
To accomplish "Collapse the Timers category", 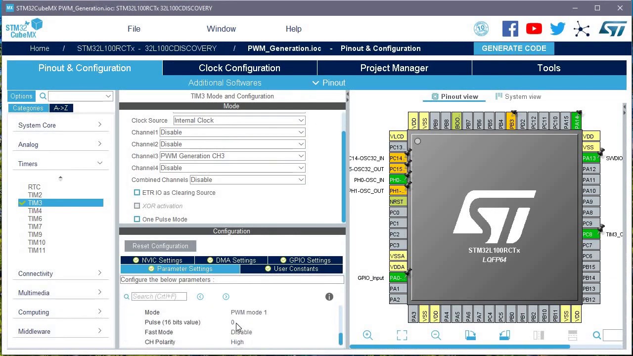I will [x=60, y=164].
